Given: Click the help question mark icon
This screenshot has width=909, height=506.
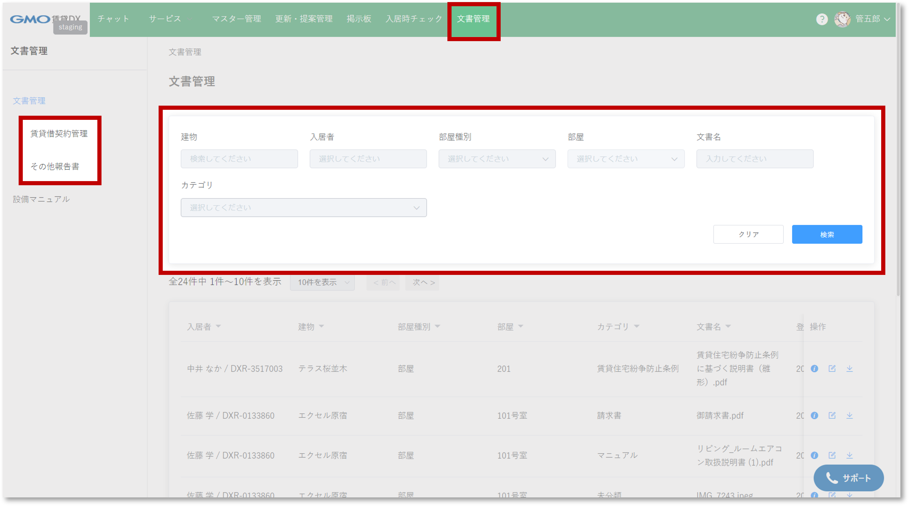Looking at the screenshot, I should (821, 19).
